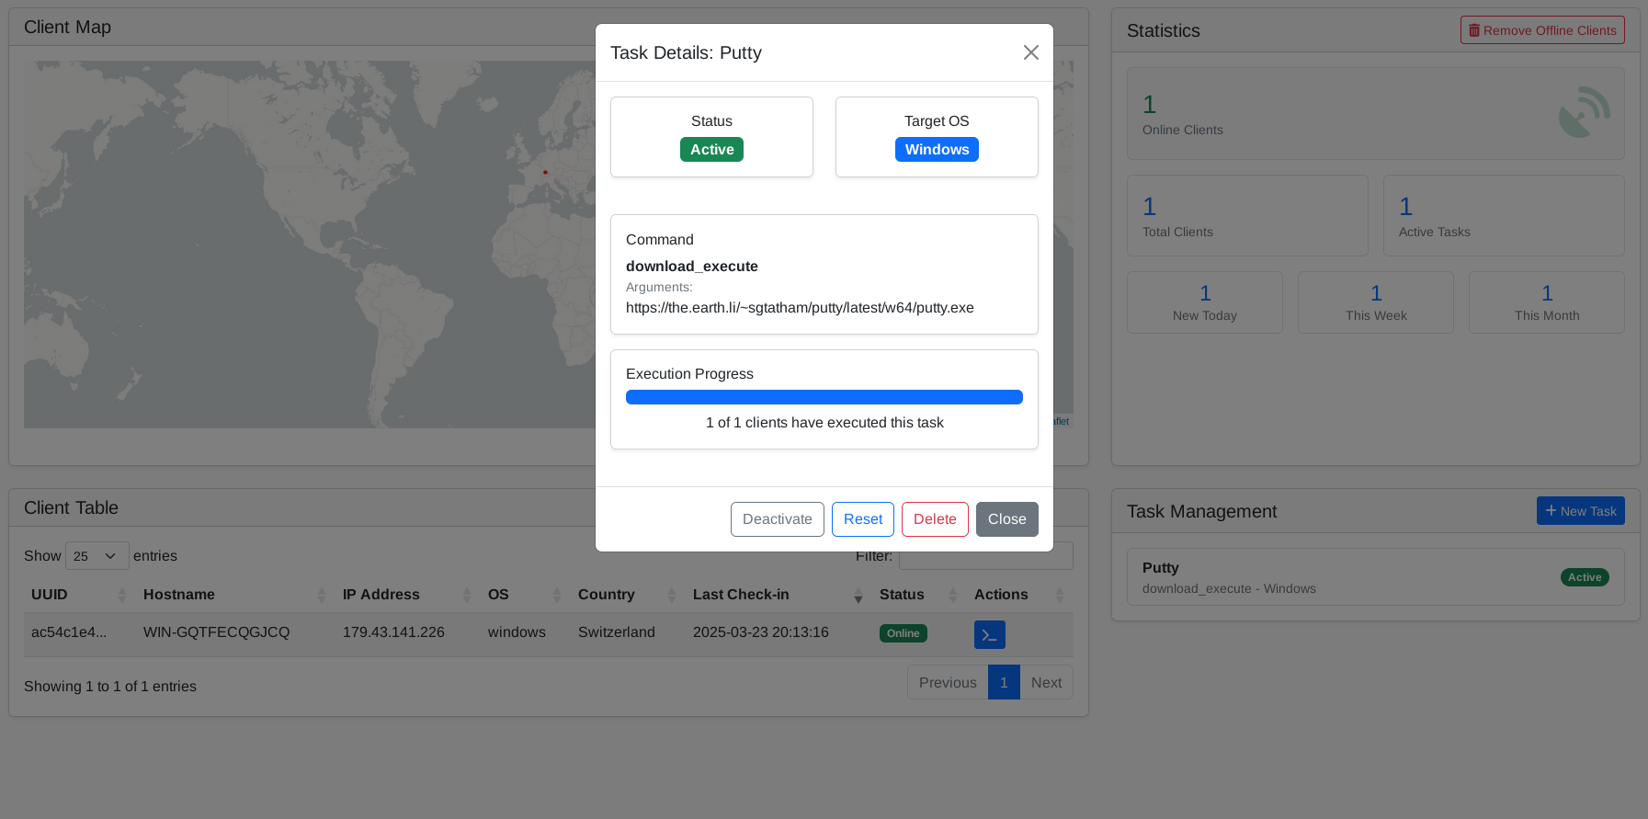1648x819 pixels.
Task: Close the Task Details dialog with X
Action: [x=1031, y=52]
